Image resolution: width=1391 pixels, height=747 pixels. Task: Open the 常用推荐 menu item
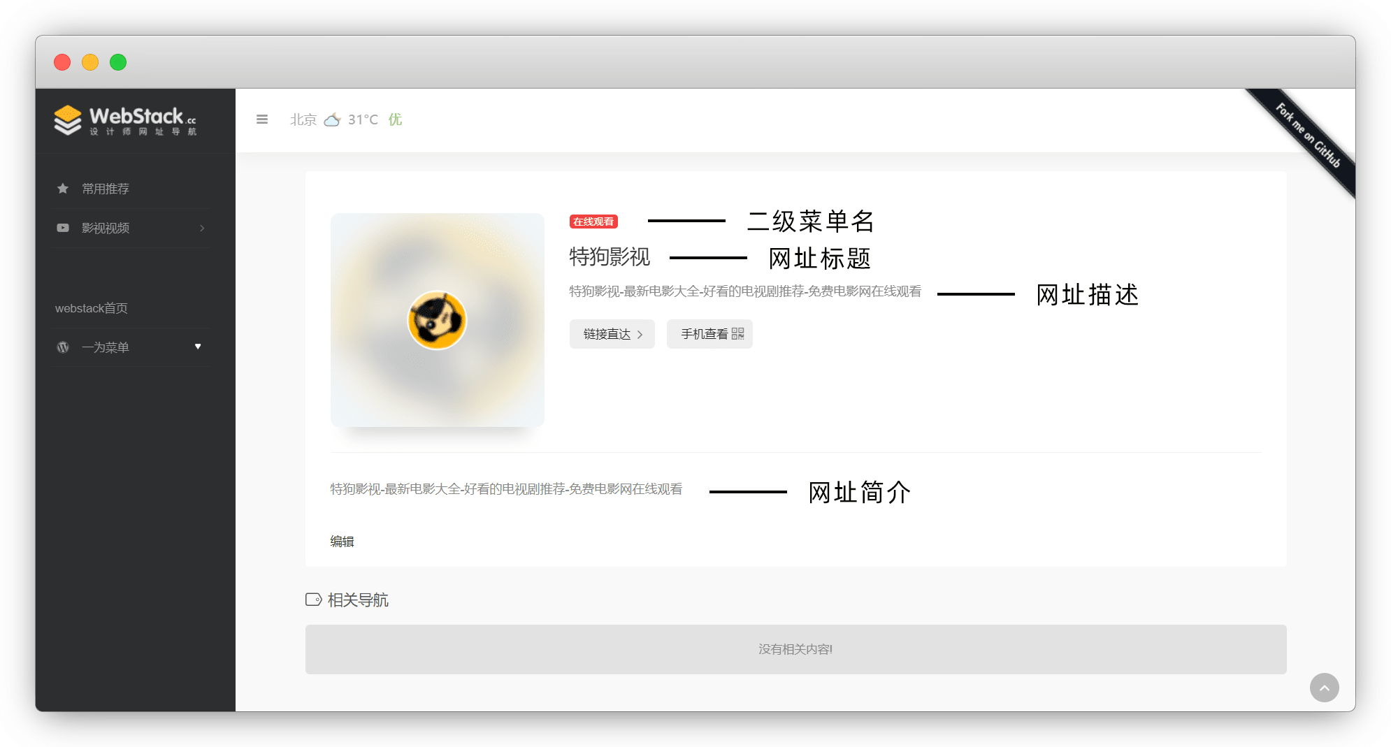106,189
